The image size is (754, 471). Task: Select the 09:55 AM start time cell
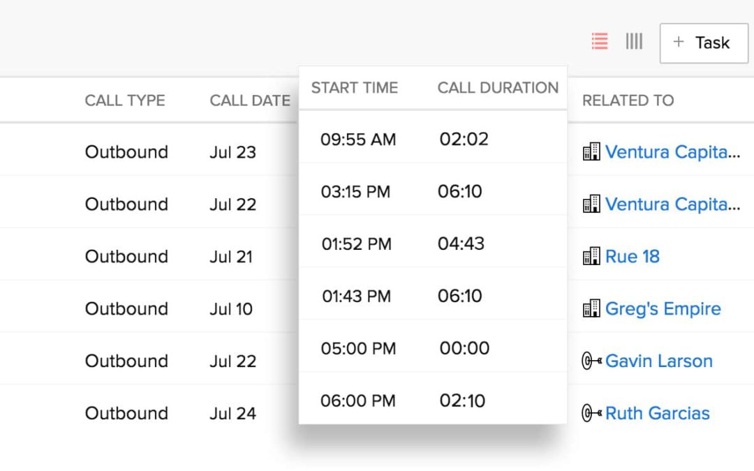[x=358, y=140]
